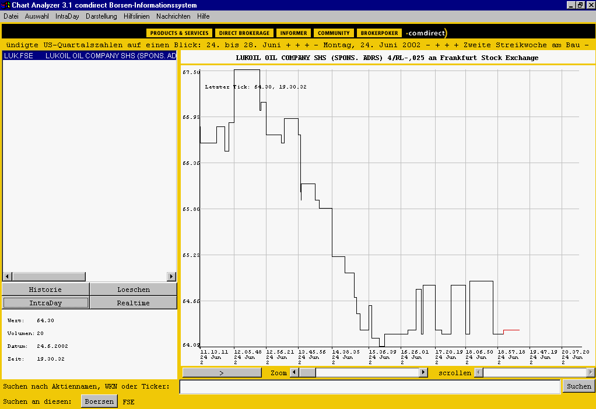The image size is (596, 409).
Task: Open the Brokerpoker link
Action: [379, 33]
